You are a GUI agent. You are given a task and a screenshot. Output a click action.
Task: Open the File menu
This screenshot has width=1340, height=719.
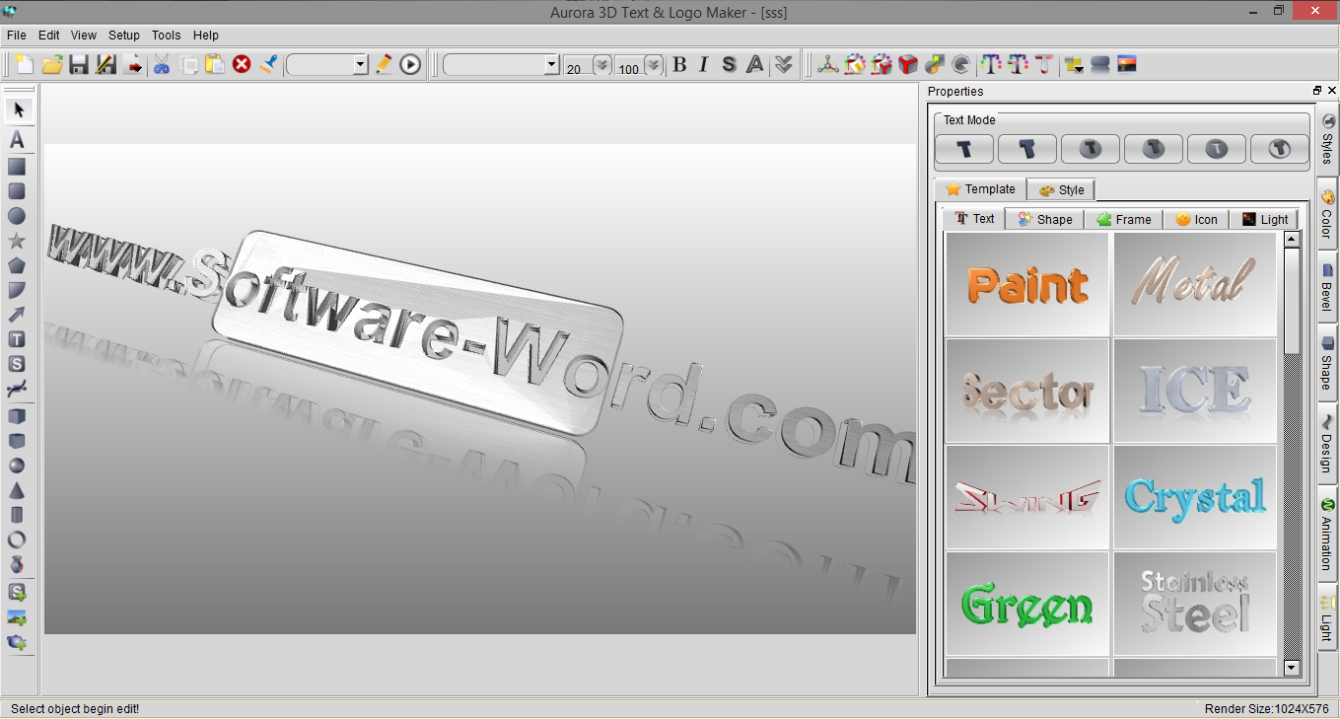tap(17, 36)
